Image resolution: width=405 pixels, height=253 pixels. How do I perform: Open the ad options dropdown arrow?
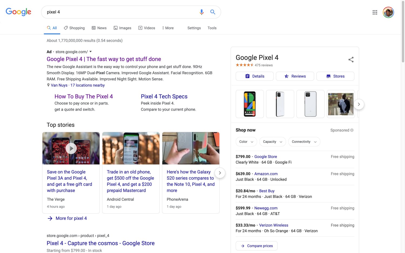click(91, 52)
